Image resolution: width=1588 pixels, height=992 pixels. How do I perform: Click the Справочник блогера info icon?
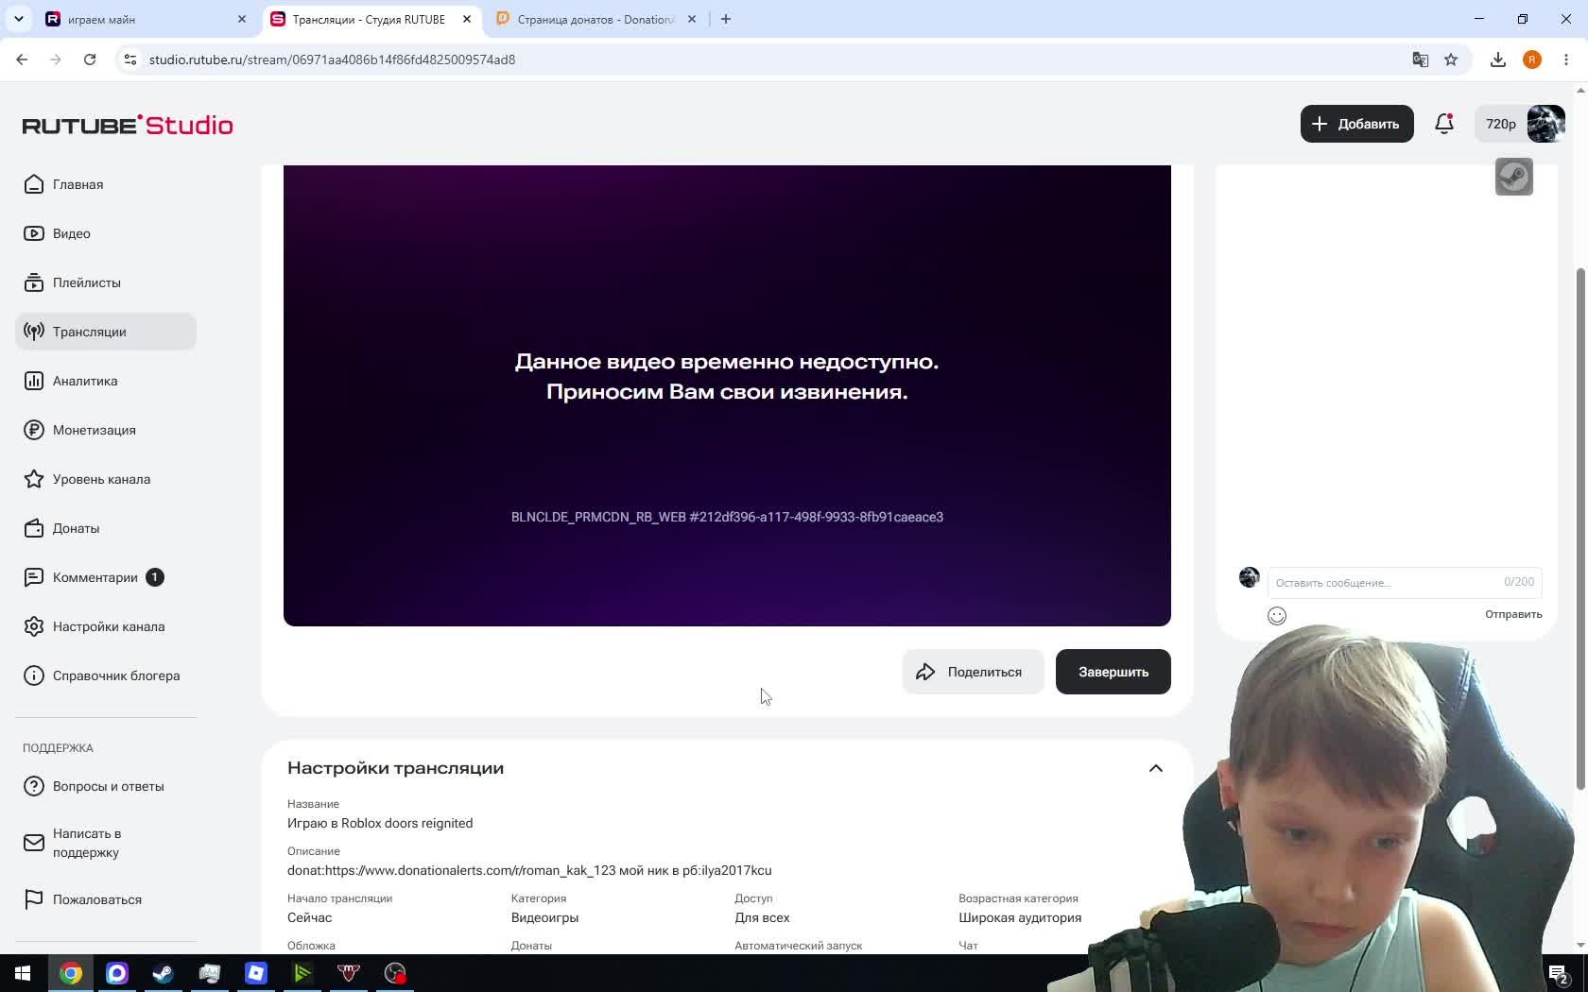point(34,676)
